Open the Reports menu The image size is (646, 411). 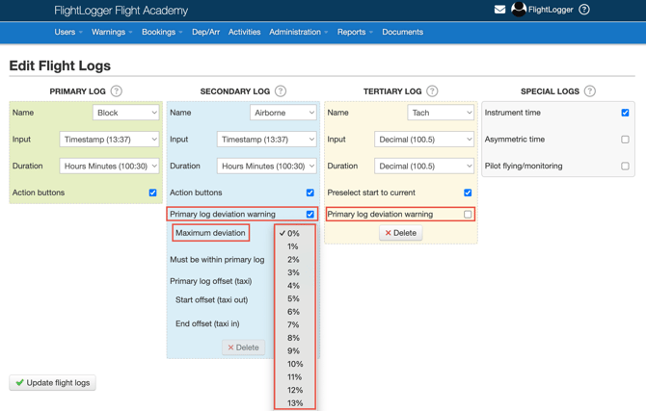click(355, 32)
